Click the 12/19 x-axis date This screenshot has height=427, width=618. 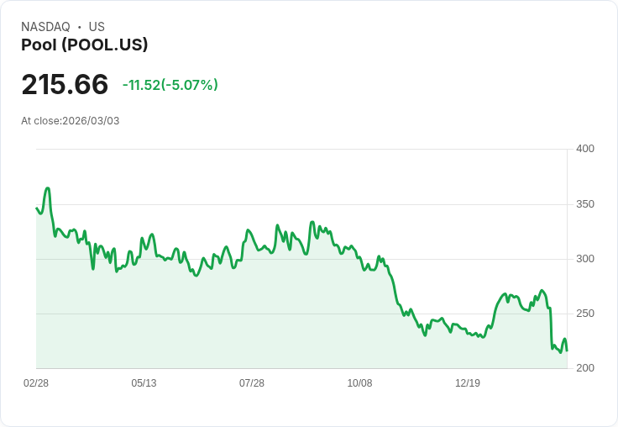coord(468,383)
